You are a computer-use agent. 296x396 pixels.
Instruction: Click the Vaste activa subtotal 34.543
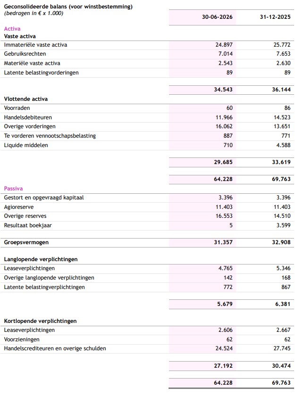(x=223, y=90)
